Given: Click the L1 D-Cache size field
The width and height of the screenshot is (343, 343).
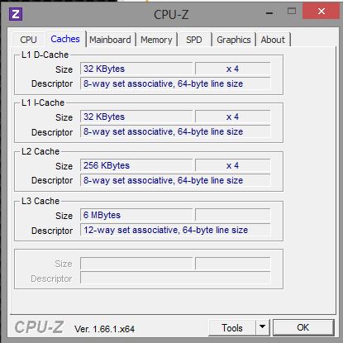Looking at the screenshot, I should click(136, 69).
